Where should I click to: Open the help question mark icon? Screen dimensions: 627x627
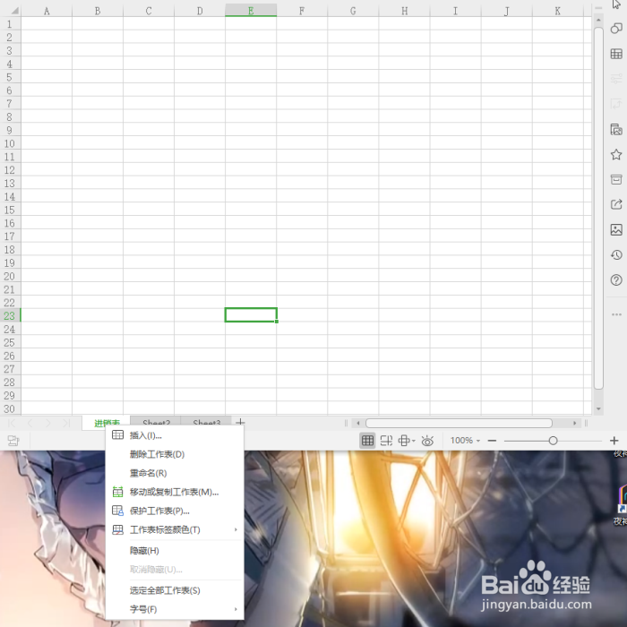[x=616, y=279]
